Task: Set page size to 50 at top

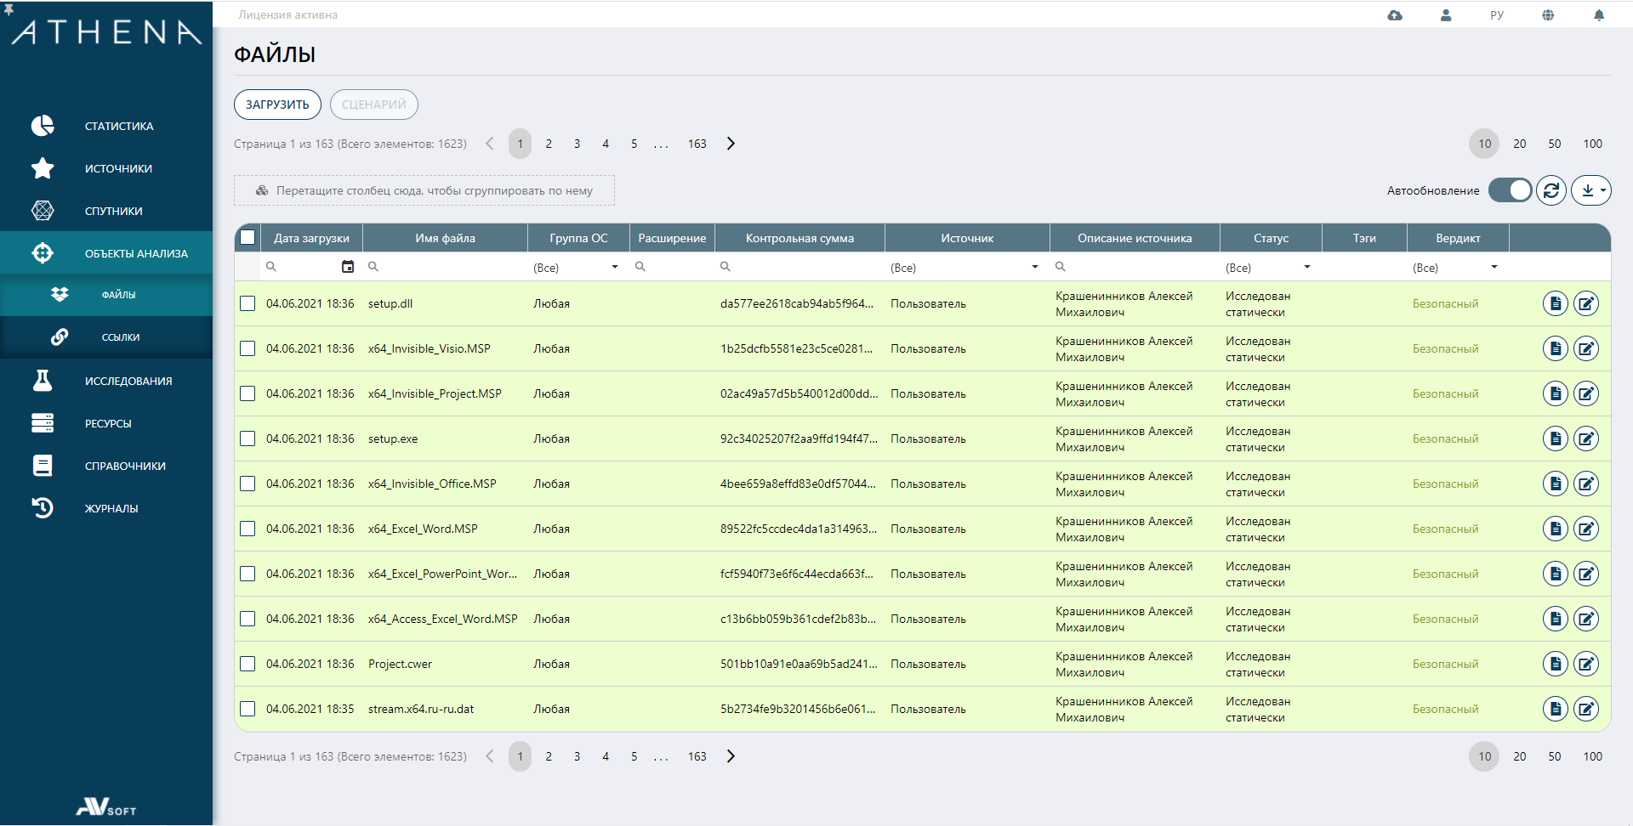Action: point(1555,144)
